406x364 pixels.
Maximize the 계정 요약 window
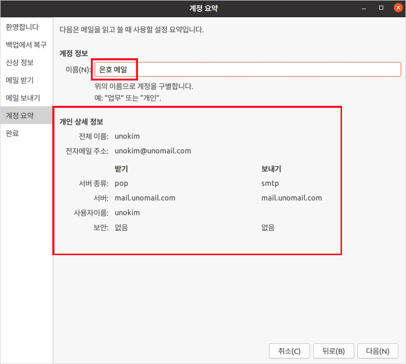click(381, 8)
